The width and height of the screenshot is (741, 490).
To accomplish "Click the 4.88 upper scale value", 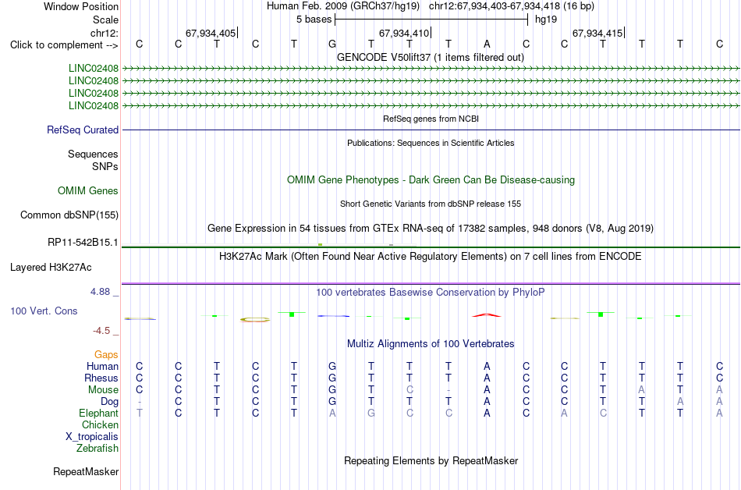I will coord(100,292).
